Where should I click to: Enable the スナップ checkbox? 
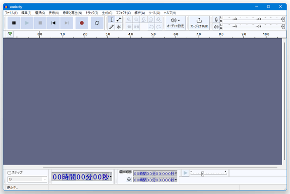point(9,172)
